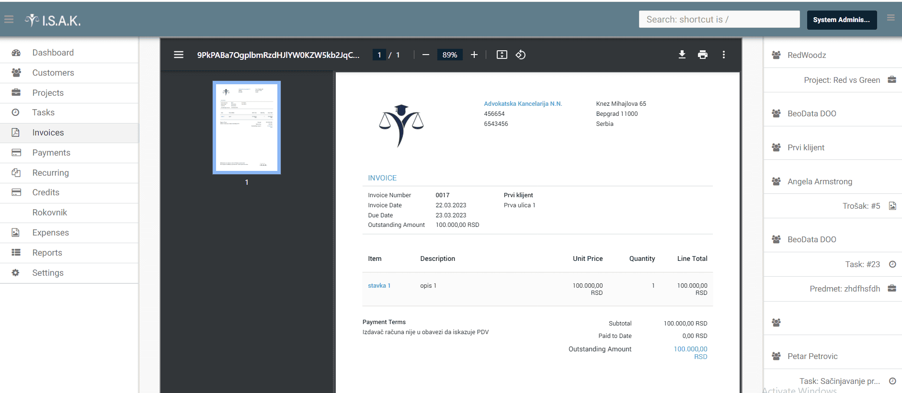This screenshot has width=902, height=393.
Task: Click briefcase icon next to Predmet: zhdfhsfdh
Action: [x=892, y=288]
